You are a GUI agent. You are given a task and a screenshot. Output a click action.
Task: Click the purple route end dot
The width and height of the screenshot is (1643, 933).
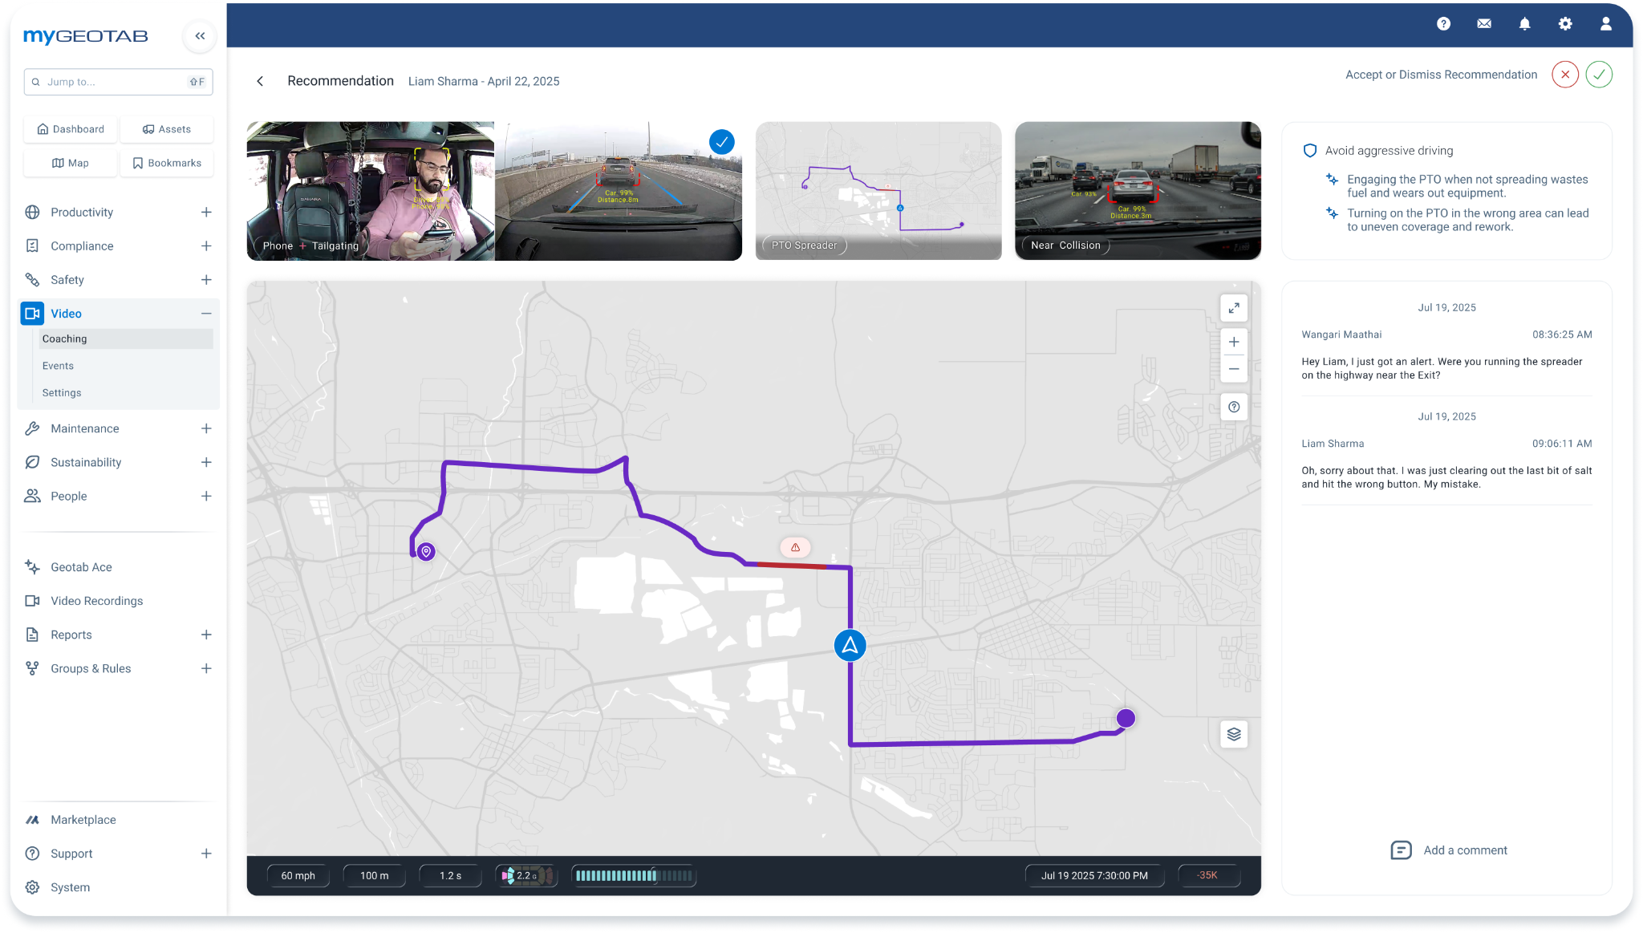pos(1126,718)
